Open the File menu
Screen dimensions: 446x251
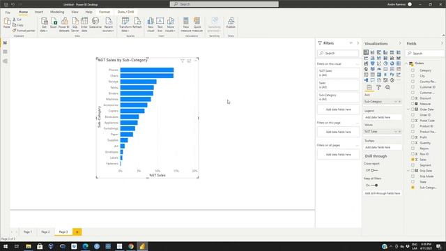tap(8, 13)
